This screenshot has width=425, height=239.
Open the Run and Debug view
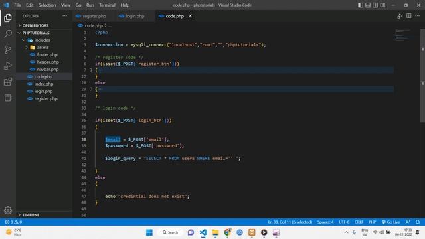(x=8, y=66)
